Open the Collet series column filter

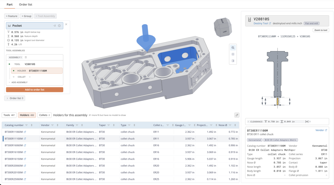pos(168,125)
